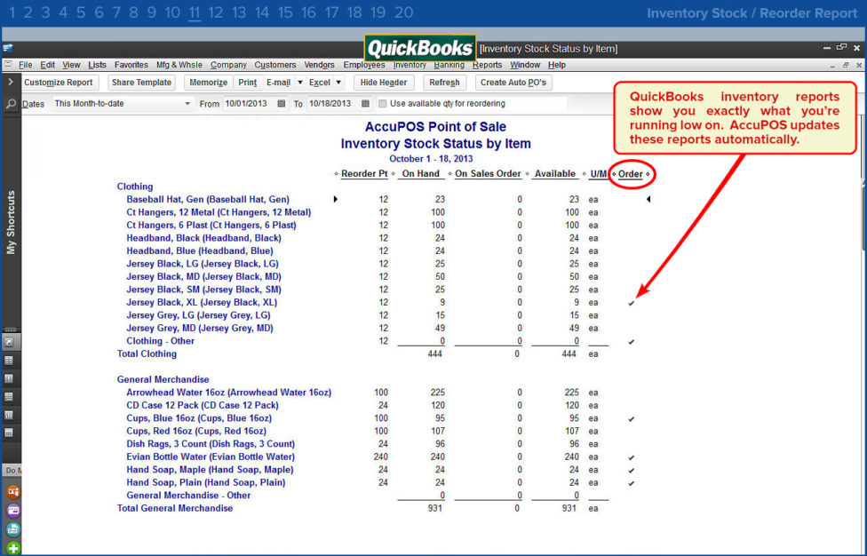Viewport: 867px width, 556px height.
Task: Open the Excel dropdown arrow
Action: point(338,83)
